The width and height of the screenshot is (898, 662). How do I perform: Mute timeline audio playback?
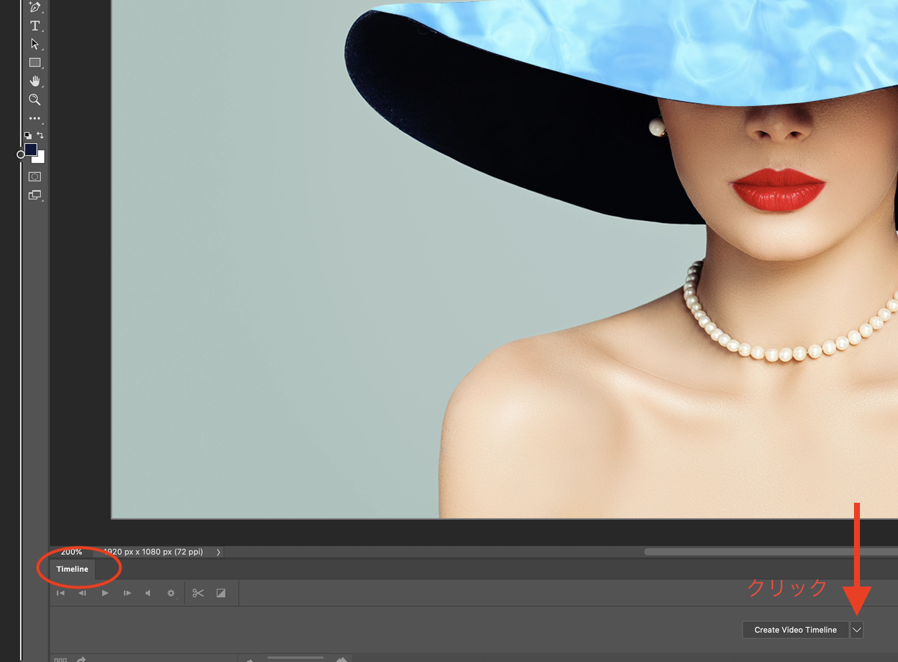tap(149, 593)
